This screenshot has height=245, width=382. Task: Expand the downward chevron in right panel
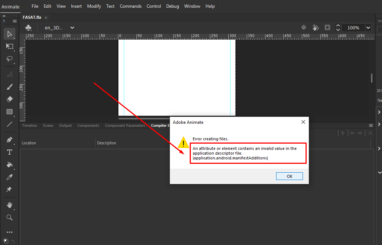[x=379, y=173]
